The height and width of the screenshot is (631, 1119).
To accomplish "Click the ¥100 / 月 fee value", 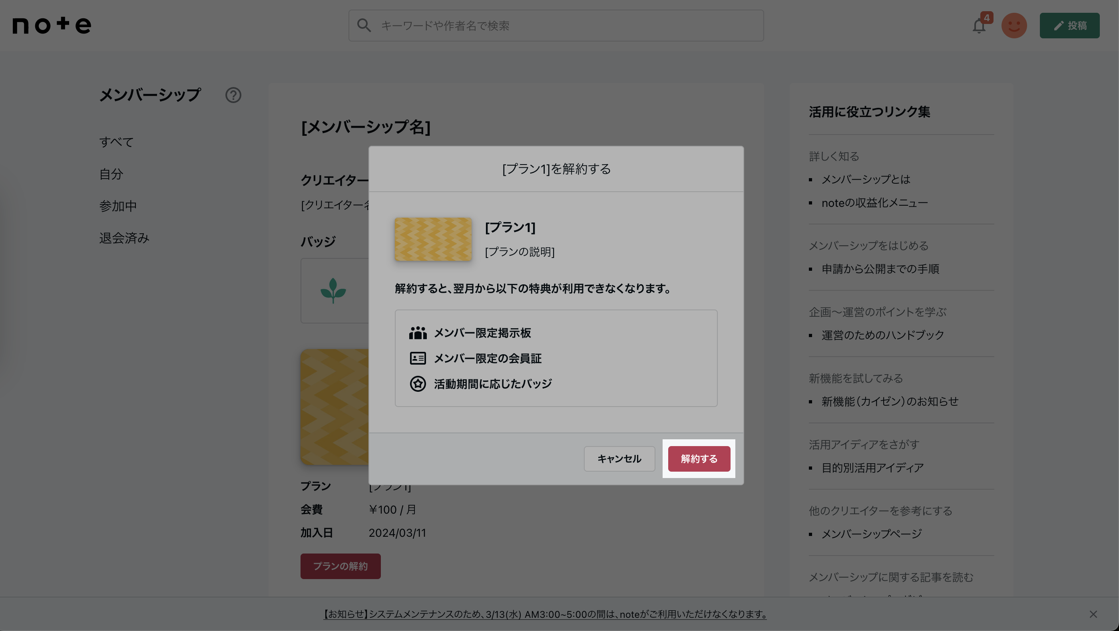I will 393,510.
